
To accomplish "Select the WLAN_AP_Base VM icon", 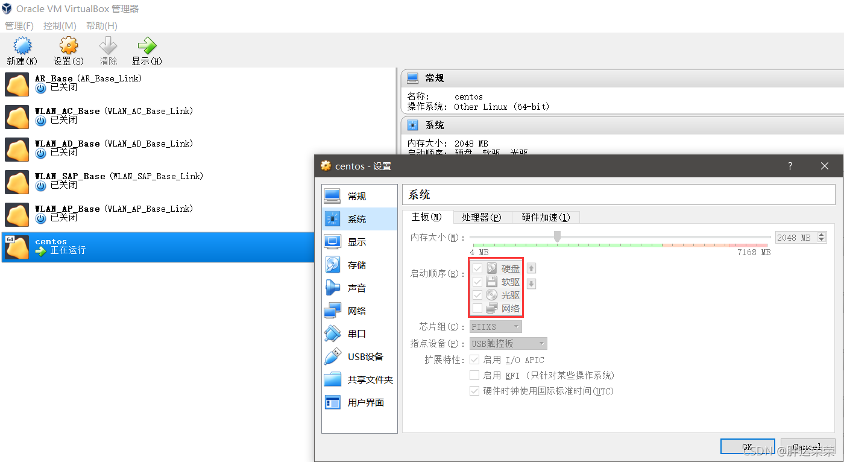I will pyautogui.click(x=17, y=215).
